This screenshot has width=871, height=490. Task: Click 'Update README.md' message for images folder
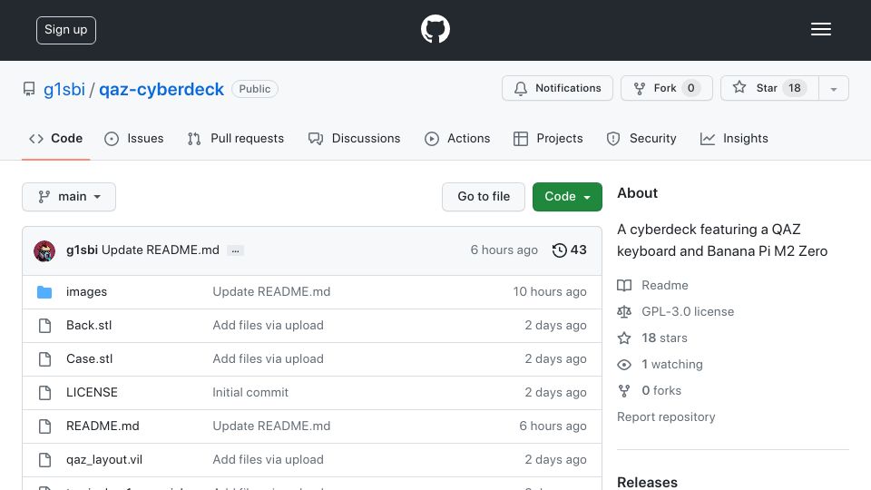271,291
